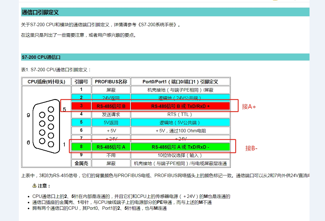Click the warning triangle icon beside 注意

34,186
